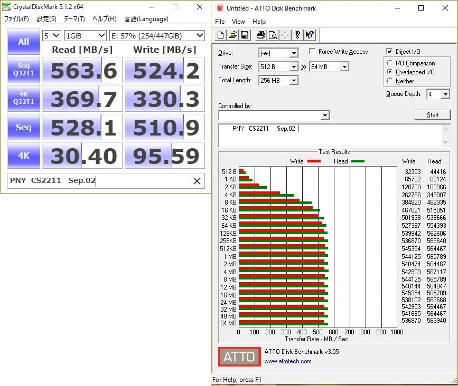The height and width of the screenshot is (386, 458).
Task: Open the ATTO View menu
Action: pyautogui.click(x=238, y=22)
